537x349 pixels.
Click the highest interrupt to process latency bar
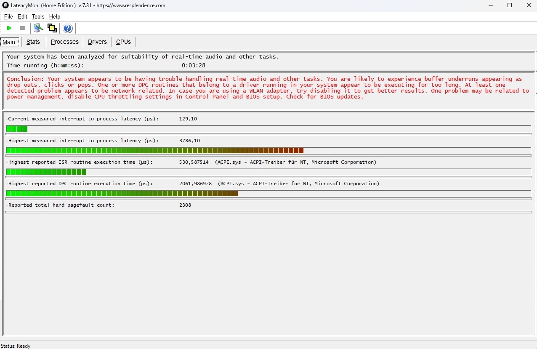(154, 151)
